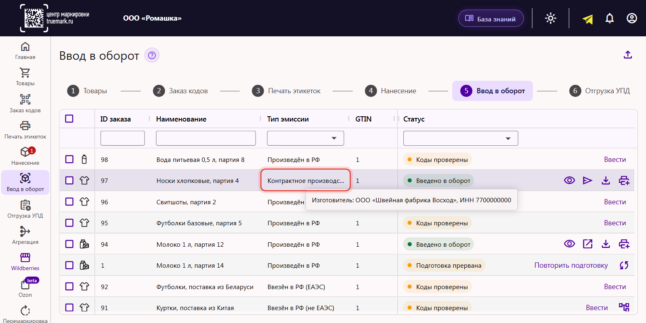Open Ozon beta in the sidebar
646x323 pixels.
(x=25, y=288)
